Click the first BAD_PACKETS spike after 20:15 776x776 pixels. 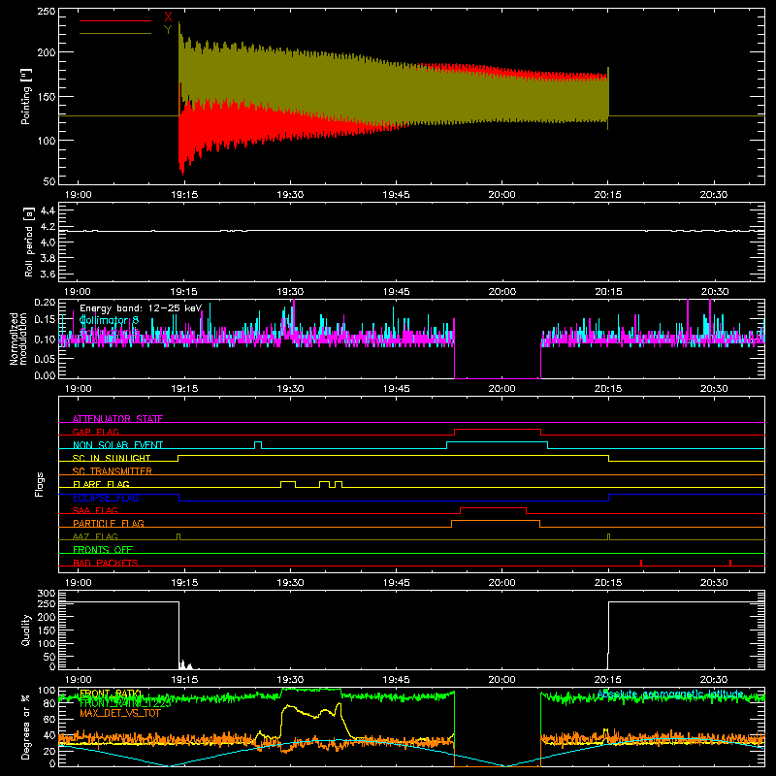(x=641, y=563)
